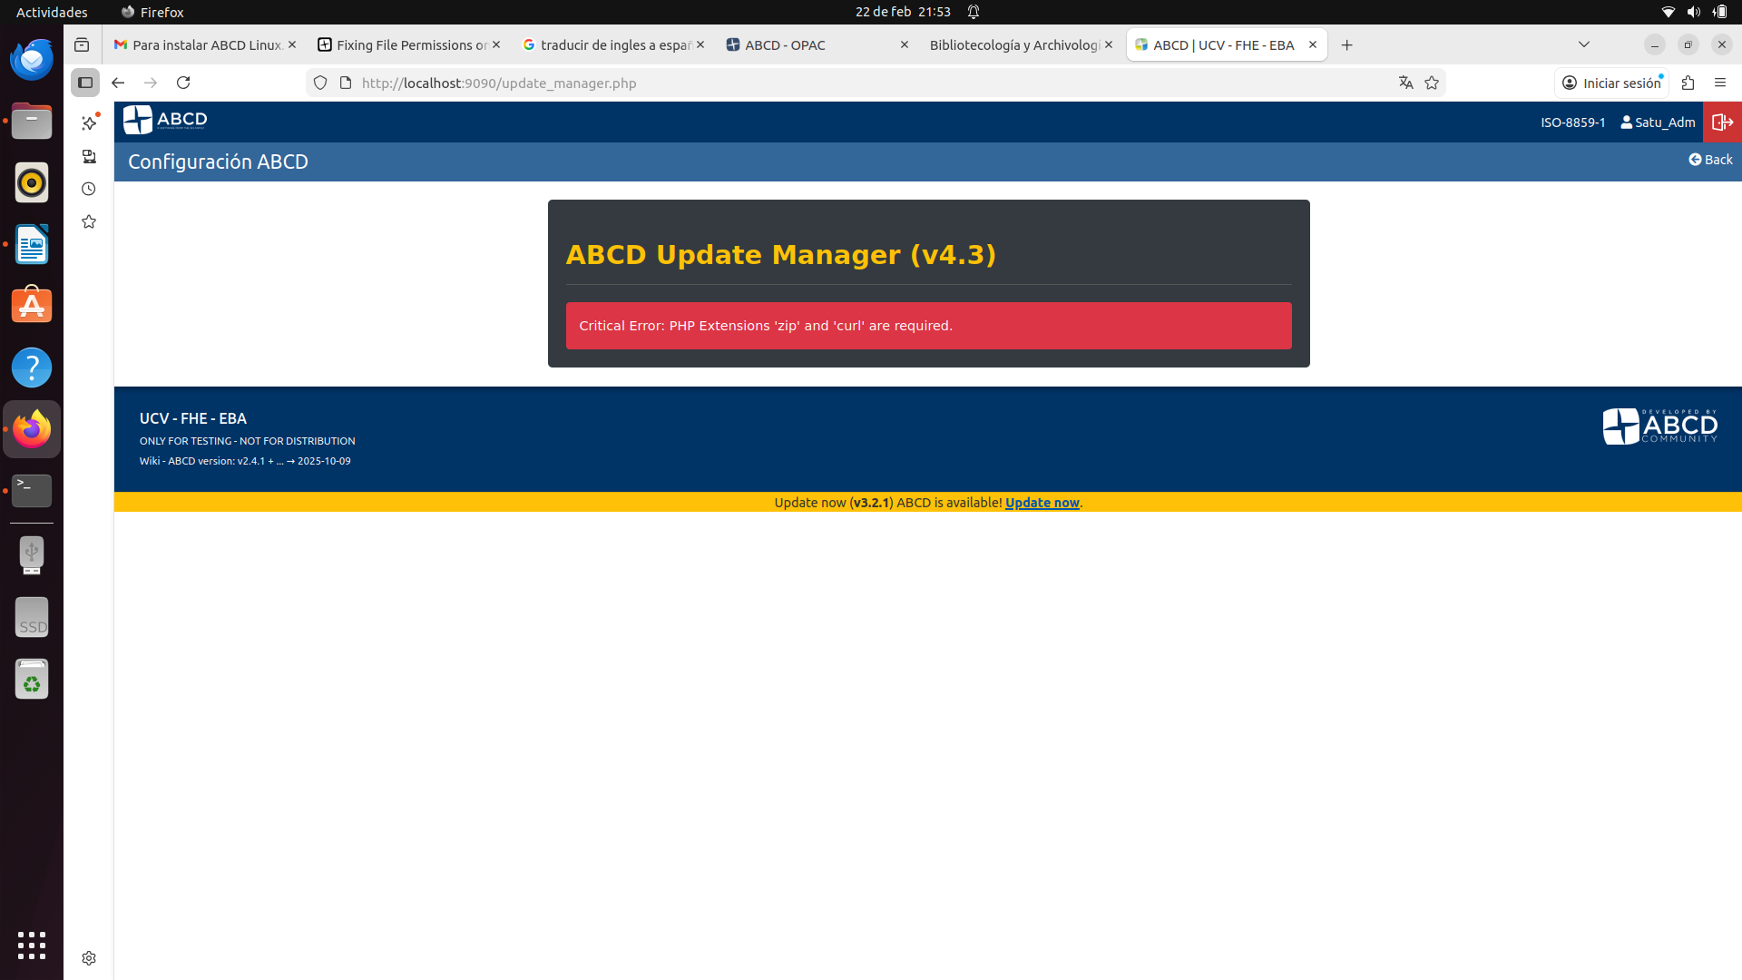Switch to Fixing File Permissions tab

(411, 44)
